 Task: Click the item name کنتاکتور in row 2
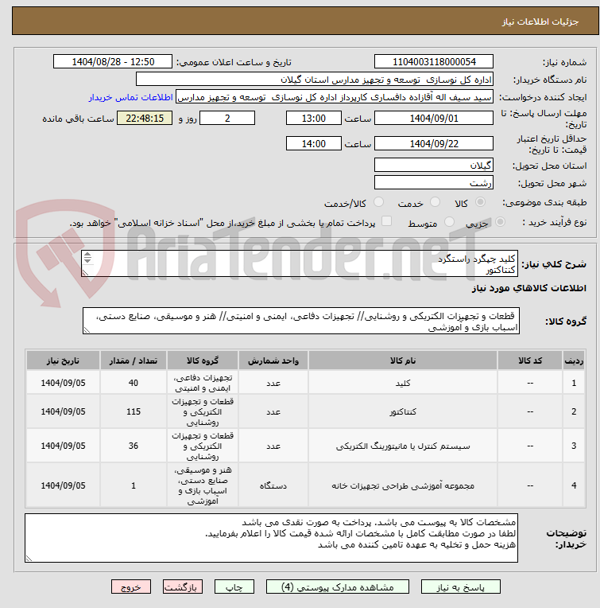[x=403, y=411]
